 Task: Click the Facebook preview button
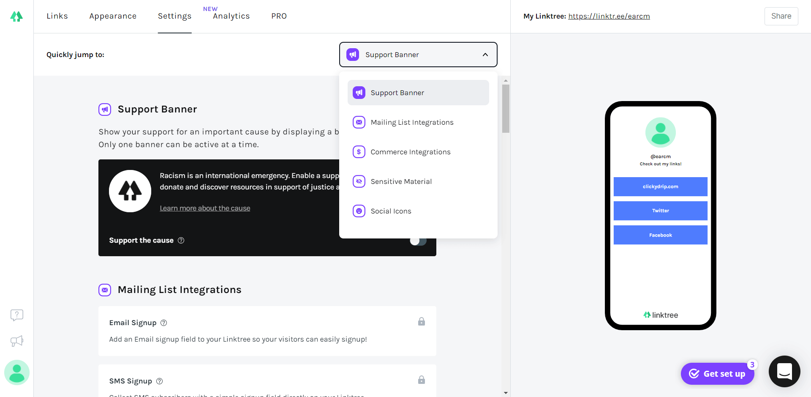click(x=661, y=235)
